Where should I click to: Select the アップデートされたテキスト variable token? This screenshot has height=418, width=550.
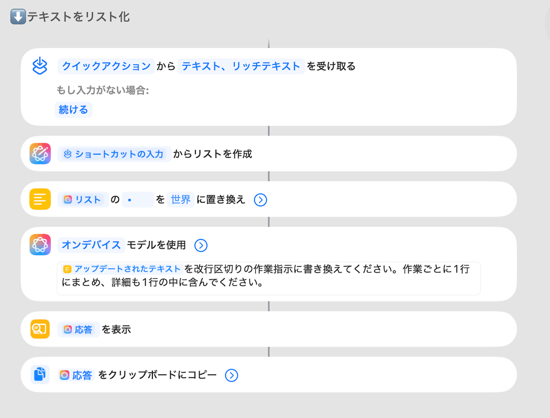click(122, 269)
